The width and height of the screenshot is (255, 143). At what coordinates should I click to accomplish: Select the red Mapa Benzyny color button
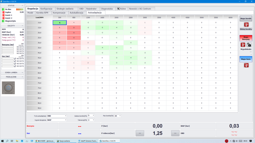point(246,38)
